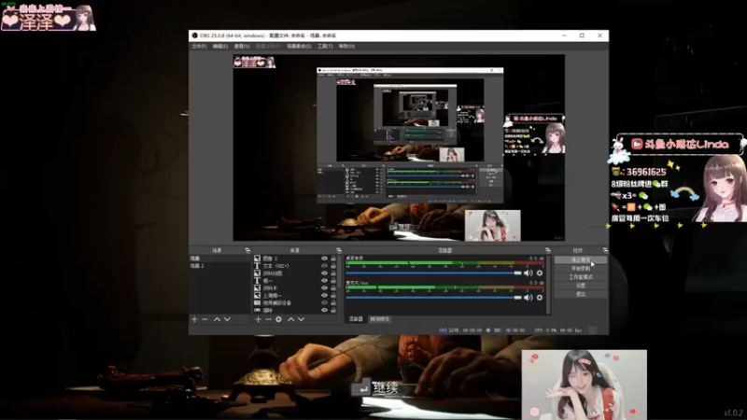The height and width of the screenshot is (420, 747).
Task: Click the image icon of 图像 2 source
Action: click(x=258, y=259)
